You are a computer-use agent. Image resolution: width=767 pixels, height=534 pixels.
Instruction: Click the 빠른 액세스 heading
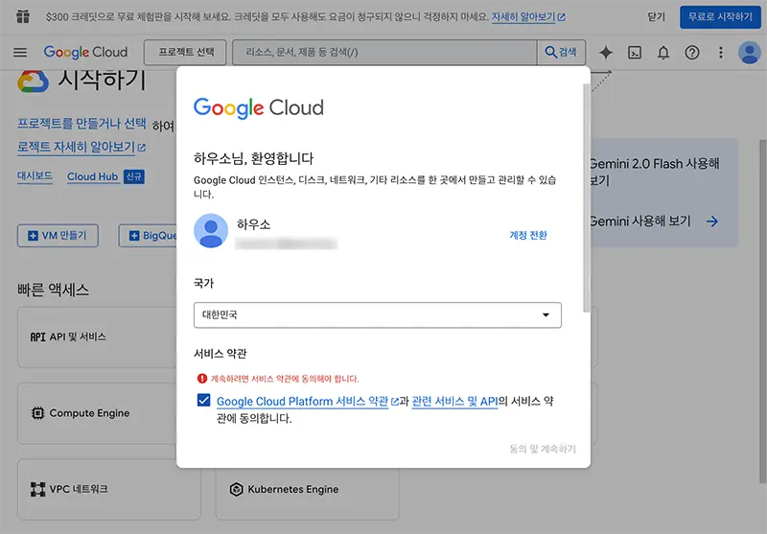click(53, 290)
